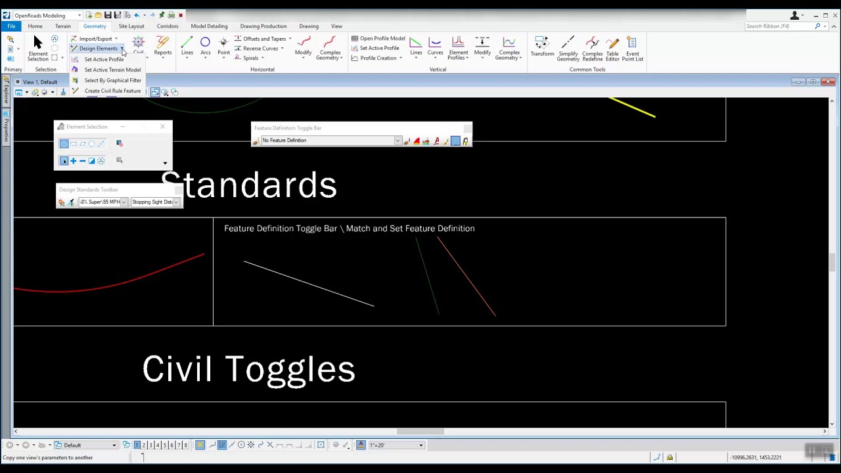Click the Undo arrow in quick access toolbar
Screen dimensions: 841x473
tap(137, 15)
